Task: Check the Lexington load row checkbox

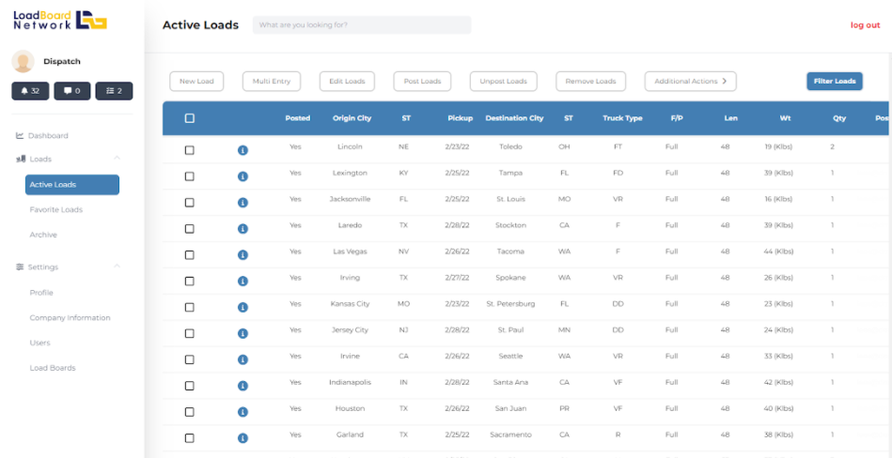Action: [190, 176]
